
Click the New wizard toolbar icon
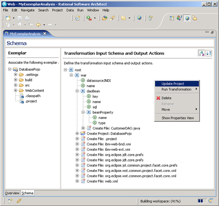8,18
